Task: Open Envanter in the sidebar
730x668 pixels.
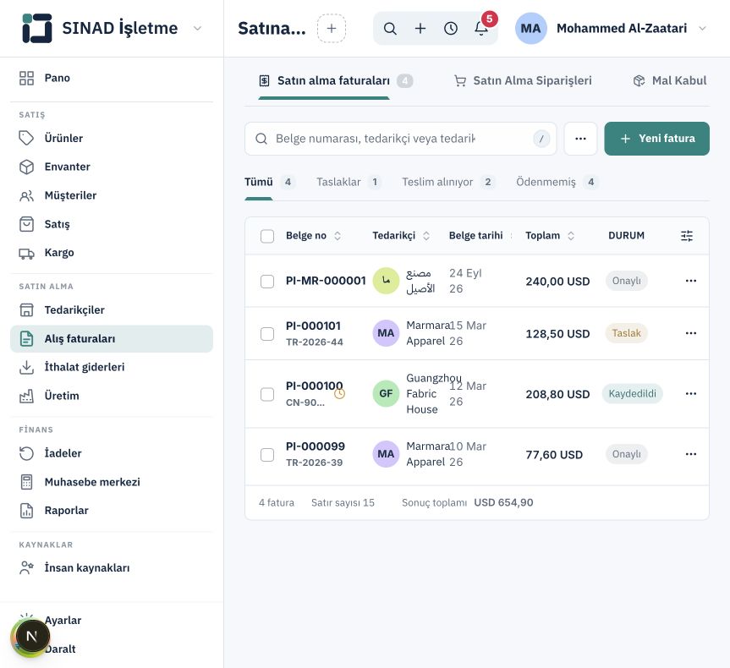Action: 112,167
